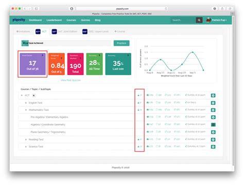Click practice icon for Reading Test
Screen dimensions: 244x185
(x=213, y=140)
